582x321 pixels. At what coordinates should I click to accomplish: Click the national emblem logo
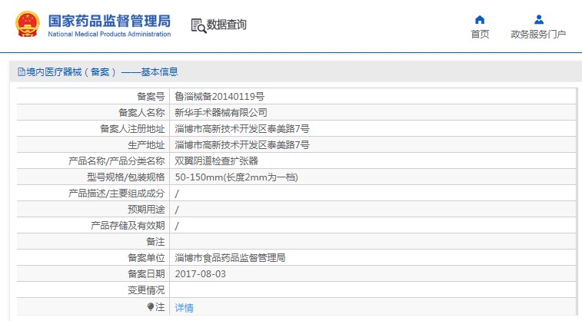[28, 24]
